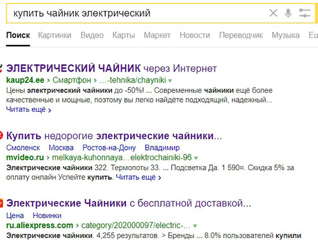Click the kaup24.ee domain link
The image size is (318, 241).
[x=25, y=80]
